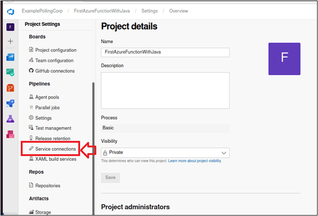318x216 pixels.
Task: Click the Project administrators heading
Action: click(x=136, y=207)
